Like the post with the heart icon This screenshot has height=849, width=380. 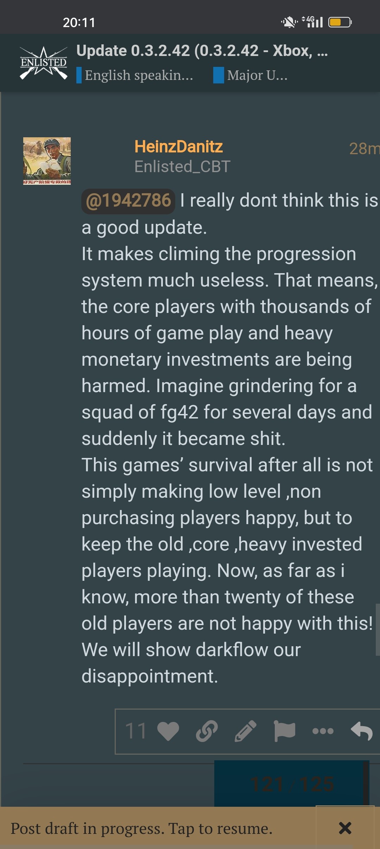(168, 731)
